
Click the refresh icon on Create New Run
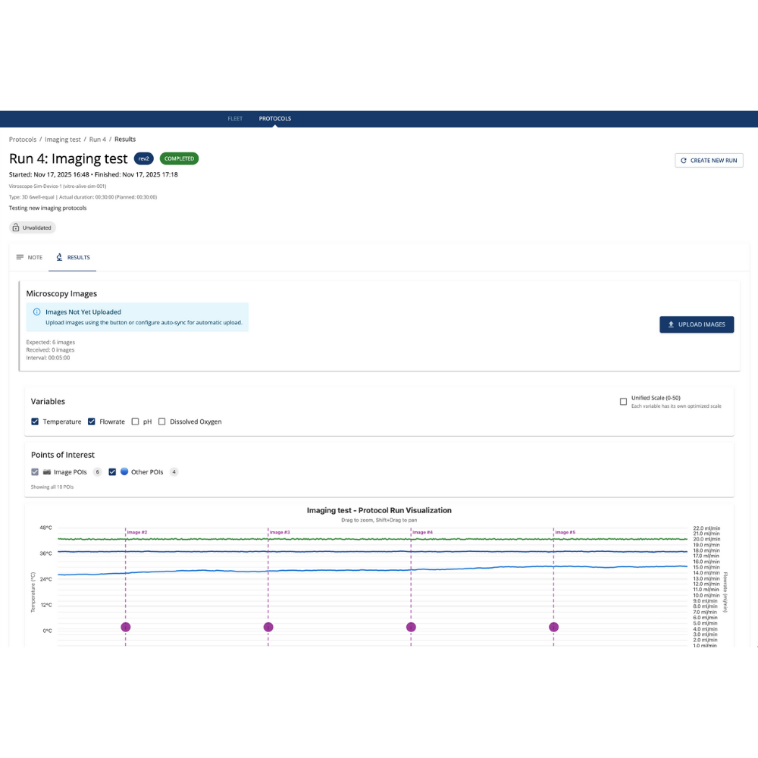pos(684,161)
